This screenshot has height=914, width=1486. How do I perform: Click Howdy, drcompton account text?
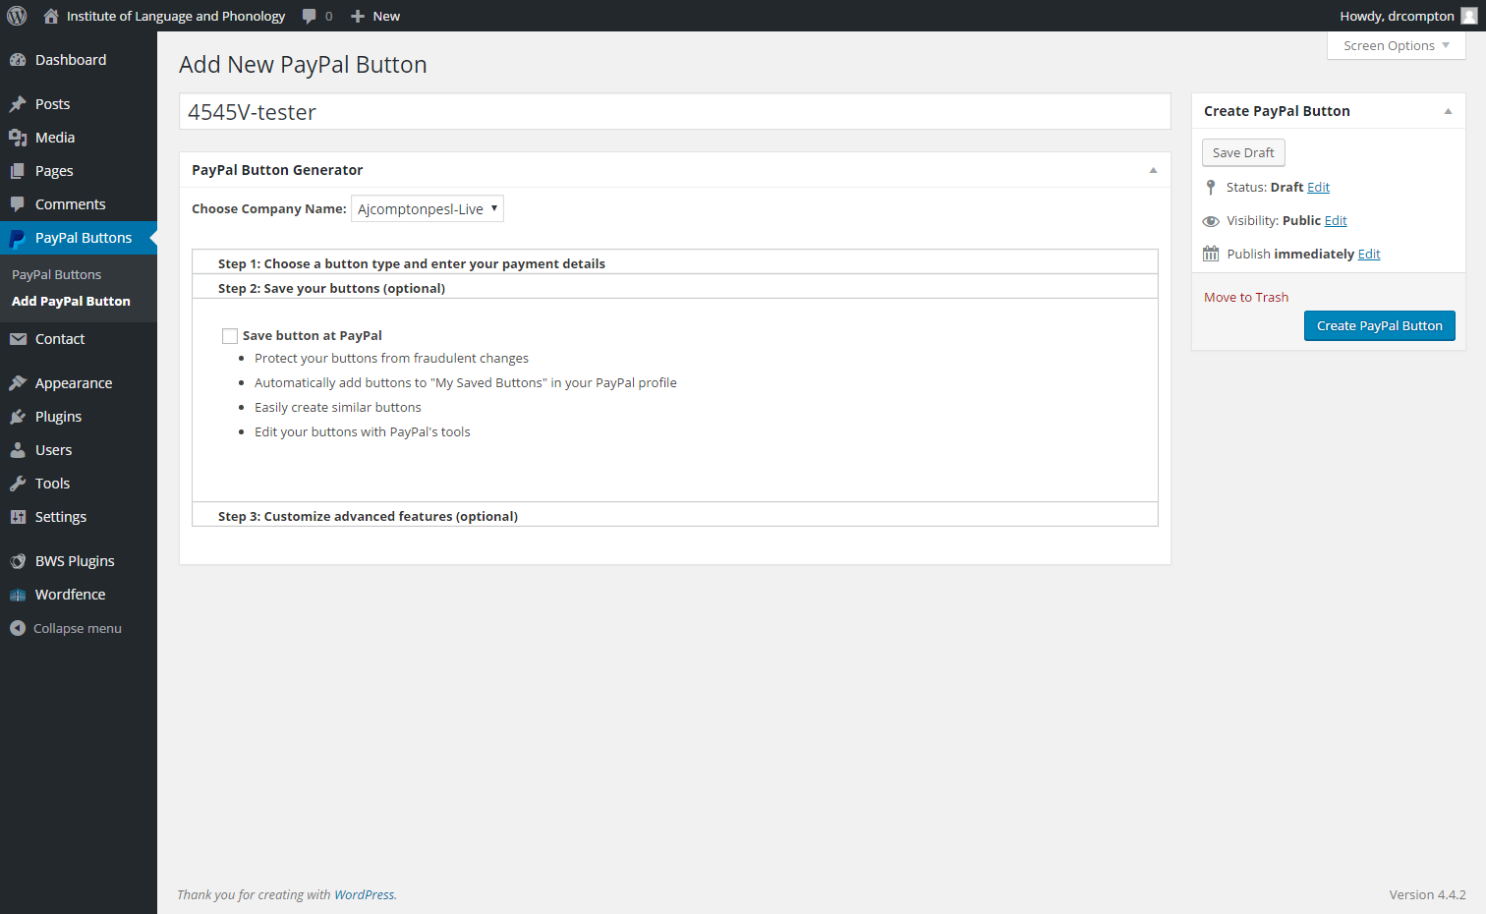[1397, 16]
